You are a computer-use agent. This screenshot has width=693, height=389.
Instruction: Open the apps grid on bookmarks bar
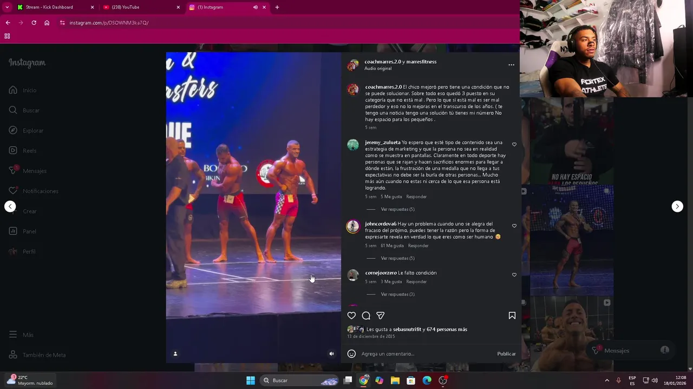click(x=7, y=36)
